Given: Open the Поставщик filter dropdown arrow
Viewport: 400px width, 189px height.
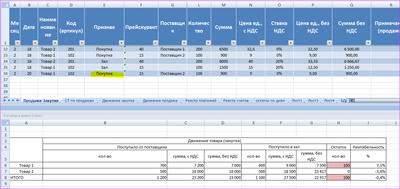Looking at the screenshot, I should (184, 43).
